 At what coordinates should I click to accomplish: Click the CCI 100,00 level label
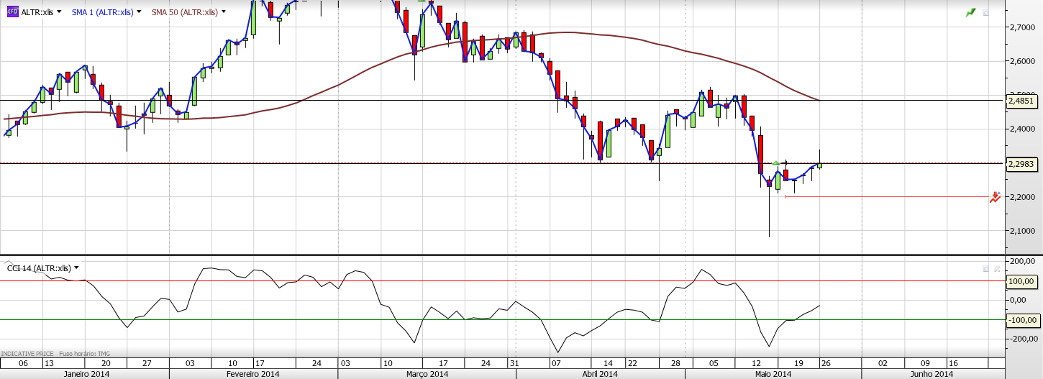pyautogui.click(x=1023, y=281)
